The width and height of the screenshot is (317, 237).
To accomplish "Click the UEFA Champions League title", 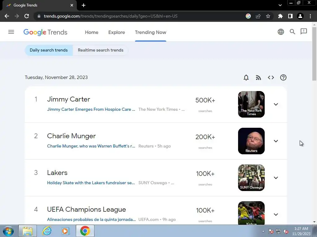I will pos(87,210).
